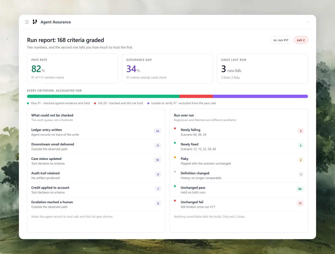This screenshot has width=335, height=254.
Task: Select the vs. run #17 comparison pill
Action: point(281,40)
